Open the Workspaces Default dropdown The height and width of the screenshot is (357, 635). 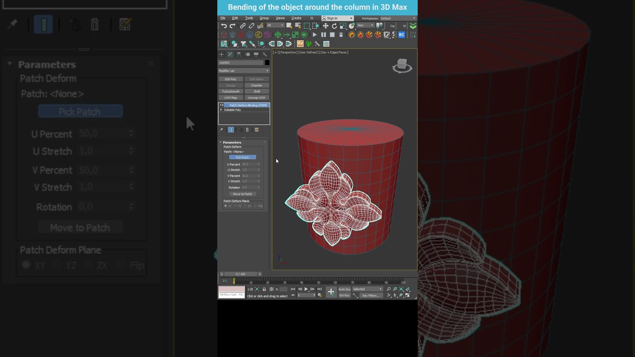398,18
